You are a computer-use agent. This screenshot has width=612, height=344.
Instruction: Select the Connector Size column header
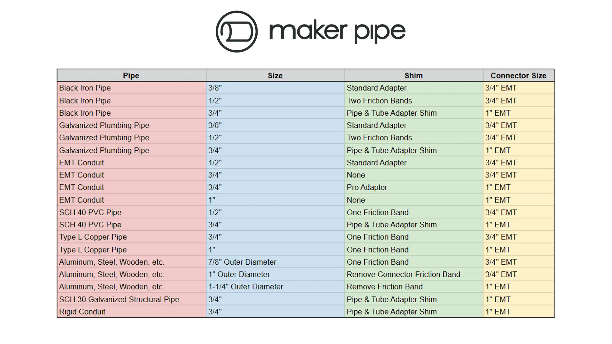pos(519,75)
